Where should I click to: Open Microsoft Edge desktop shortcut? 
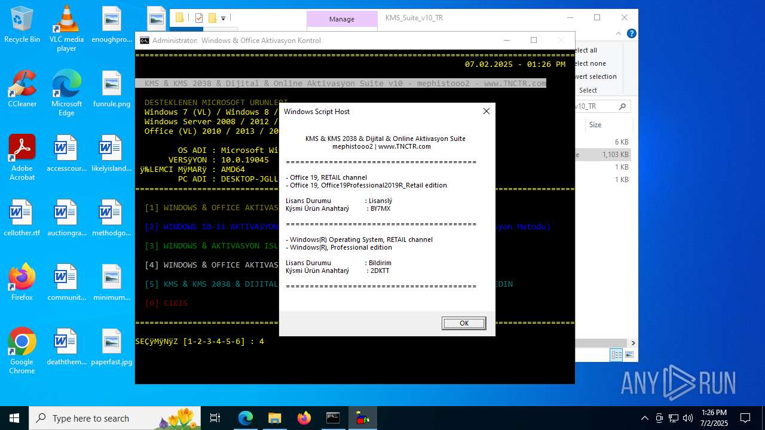[66, 93]
